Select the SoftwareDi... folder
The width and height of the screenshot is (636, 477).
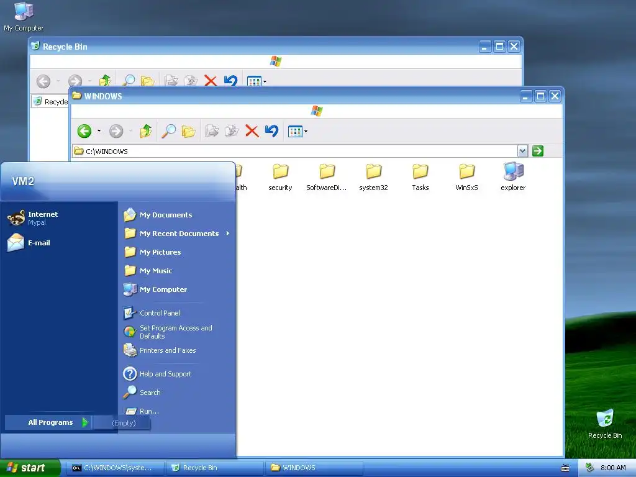click(327, 177)
